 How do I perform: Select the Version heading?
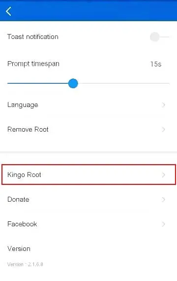19,249
